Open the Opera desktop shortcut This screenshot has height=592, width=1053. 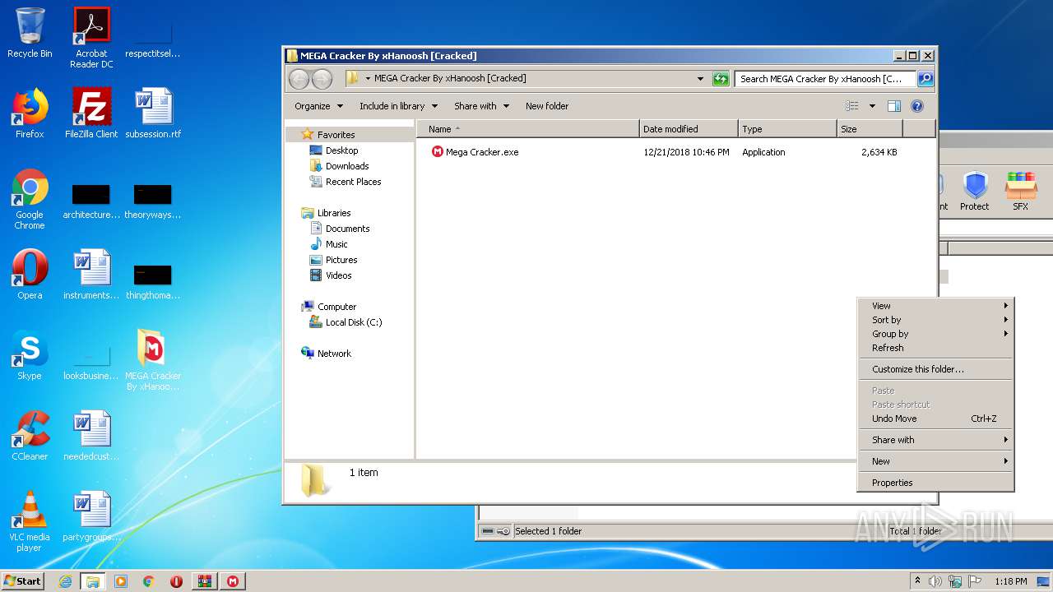30,275
